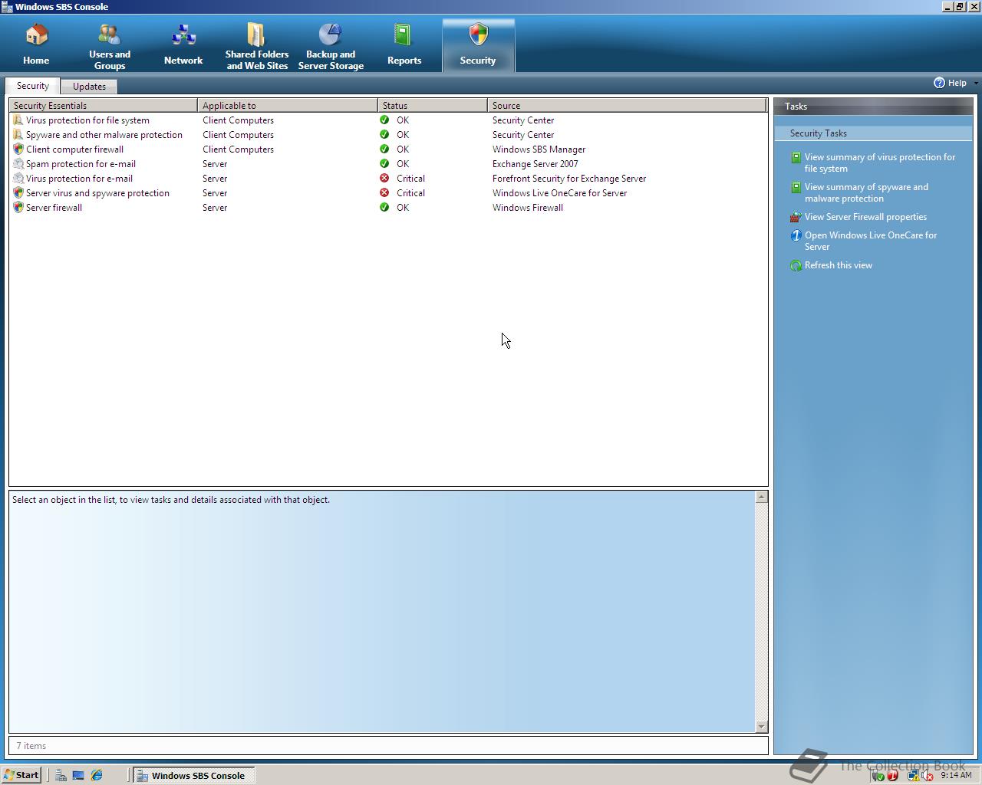Click Critical status icon for Windows Live OneCare row
This screenshot has height=785, width=982.
click(384, 193)
